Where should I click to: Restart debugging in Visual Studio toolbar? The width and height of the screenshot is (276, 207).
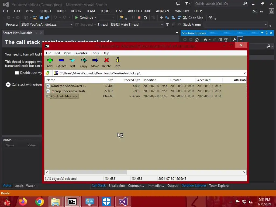coord(145,18)
